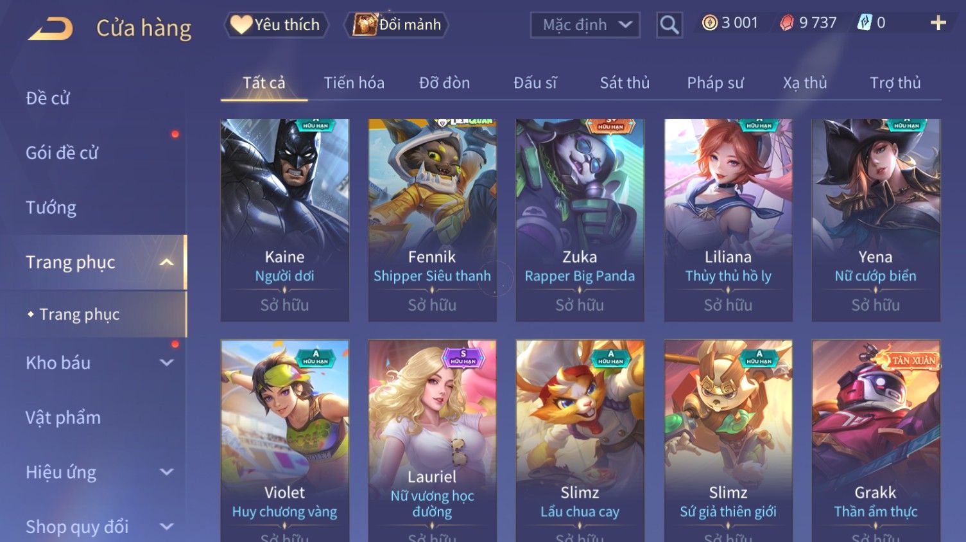Switch to the Pháp sư tab
Screen dimensions: 966x542
click(x=715, y=83)
